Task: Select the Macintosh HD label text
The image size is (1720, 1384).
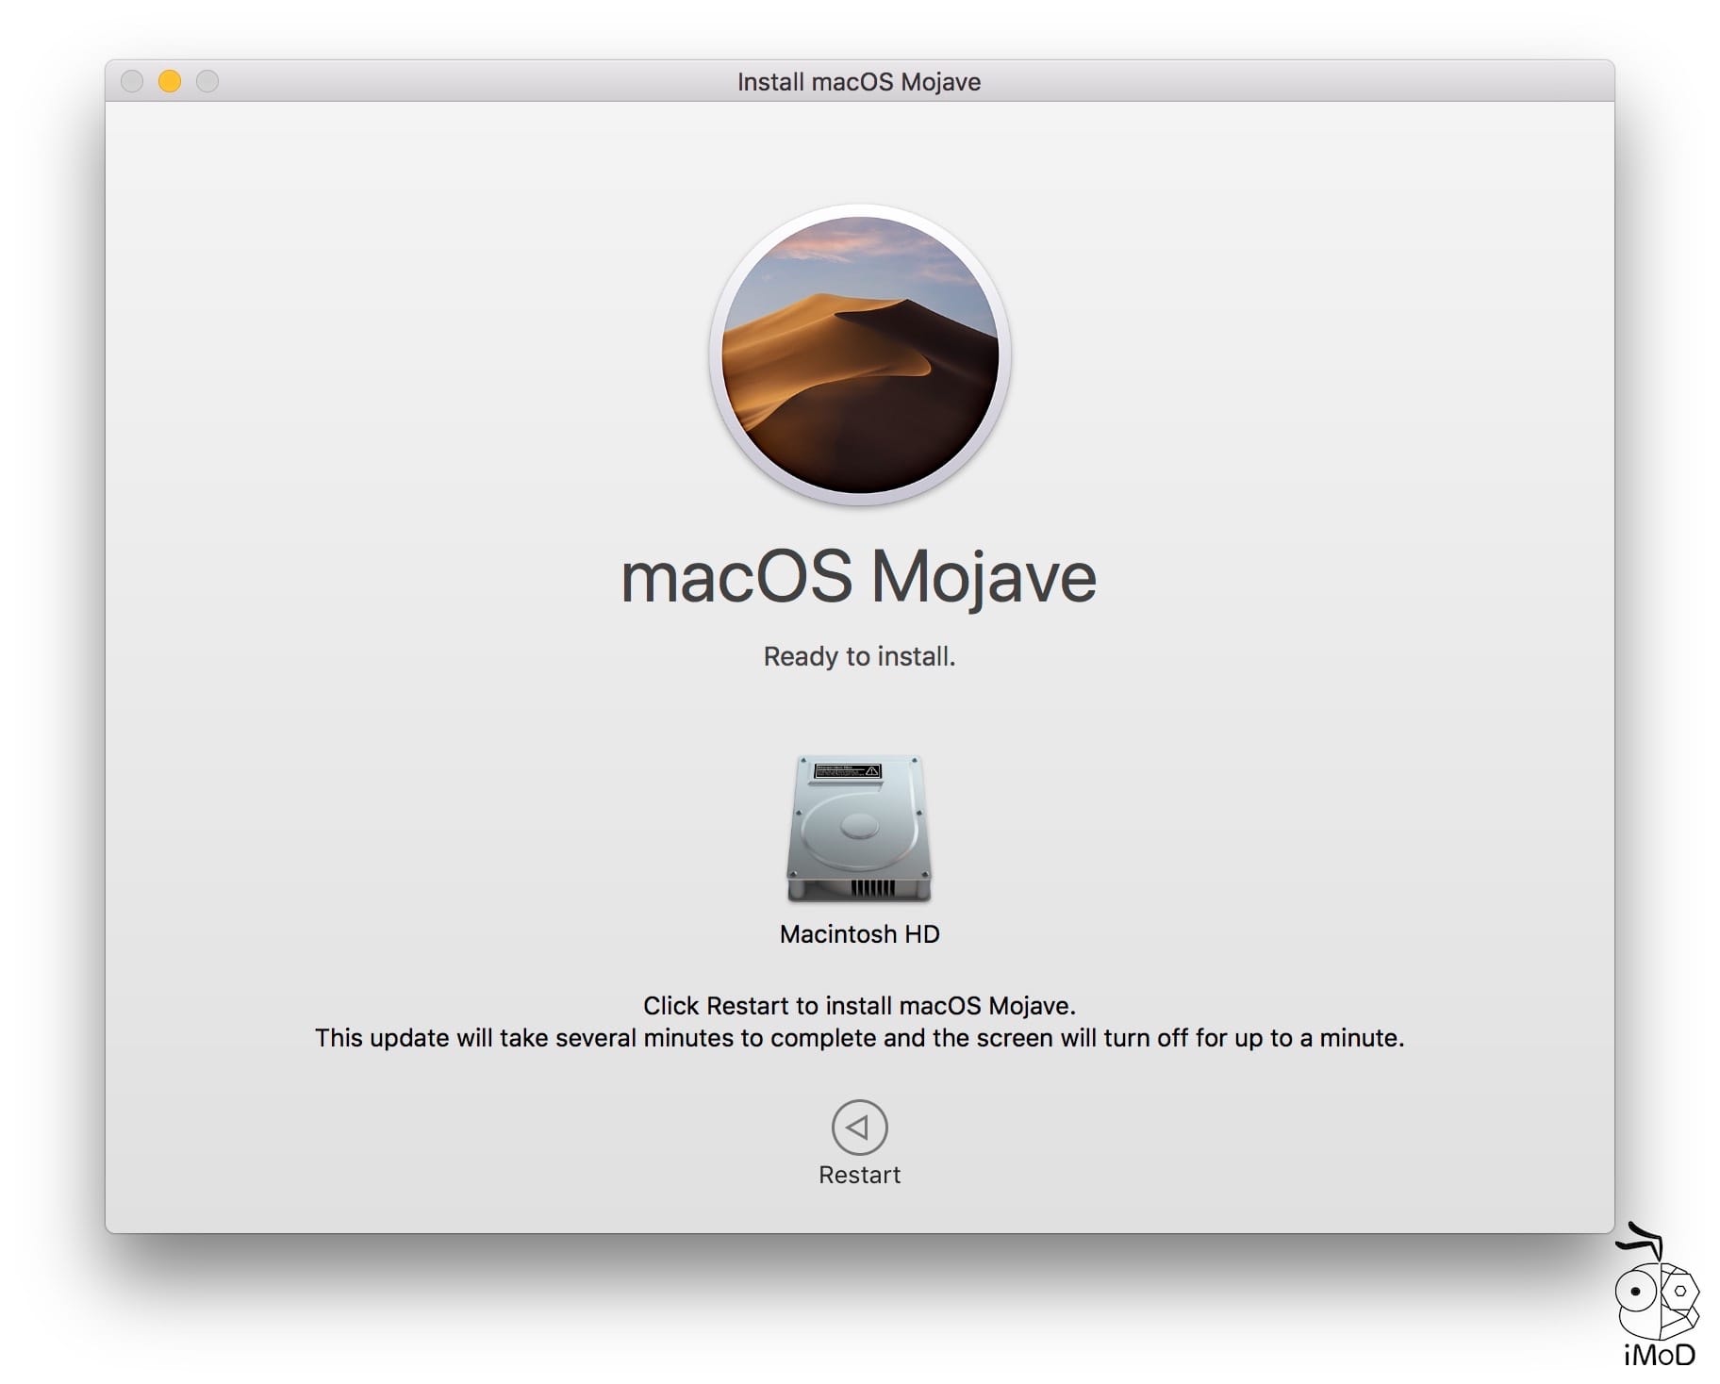Action: tap(858, 934)
